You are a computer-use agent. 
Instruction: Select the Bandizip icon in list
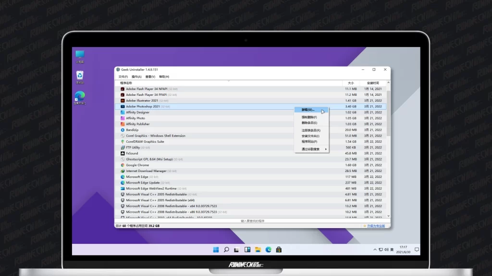click(123, 130)
